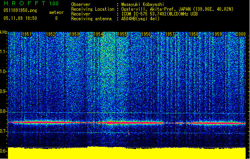
Task: Click the 1953 time marker
Action: pyautogui.click(x=74, y=34)
